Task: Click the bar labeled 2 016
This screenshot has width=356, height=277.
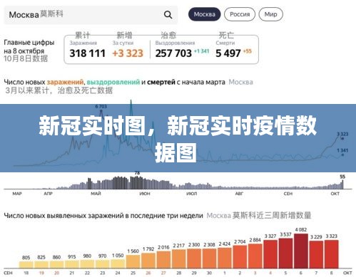Action: point(163,260)
